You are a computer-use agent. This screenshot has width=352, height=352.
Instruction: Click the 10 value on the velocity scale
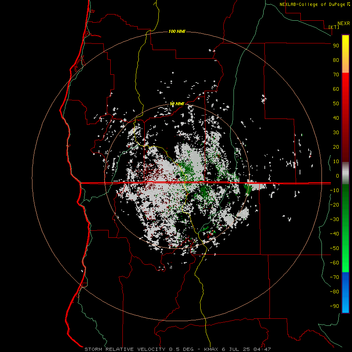click(x=336, y=162)
